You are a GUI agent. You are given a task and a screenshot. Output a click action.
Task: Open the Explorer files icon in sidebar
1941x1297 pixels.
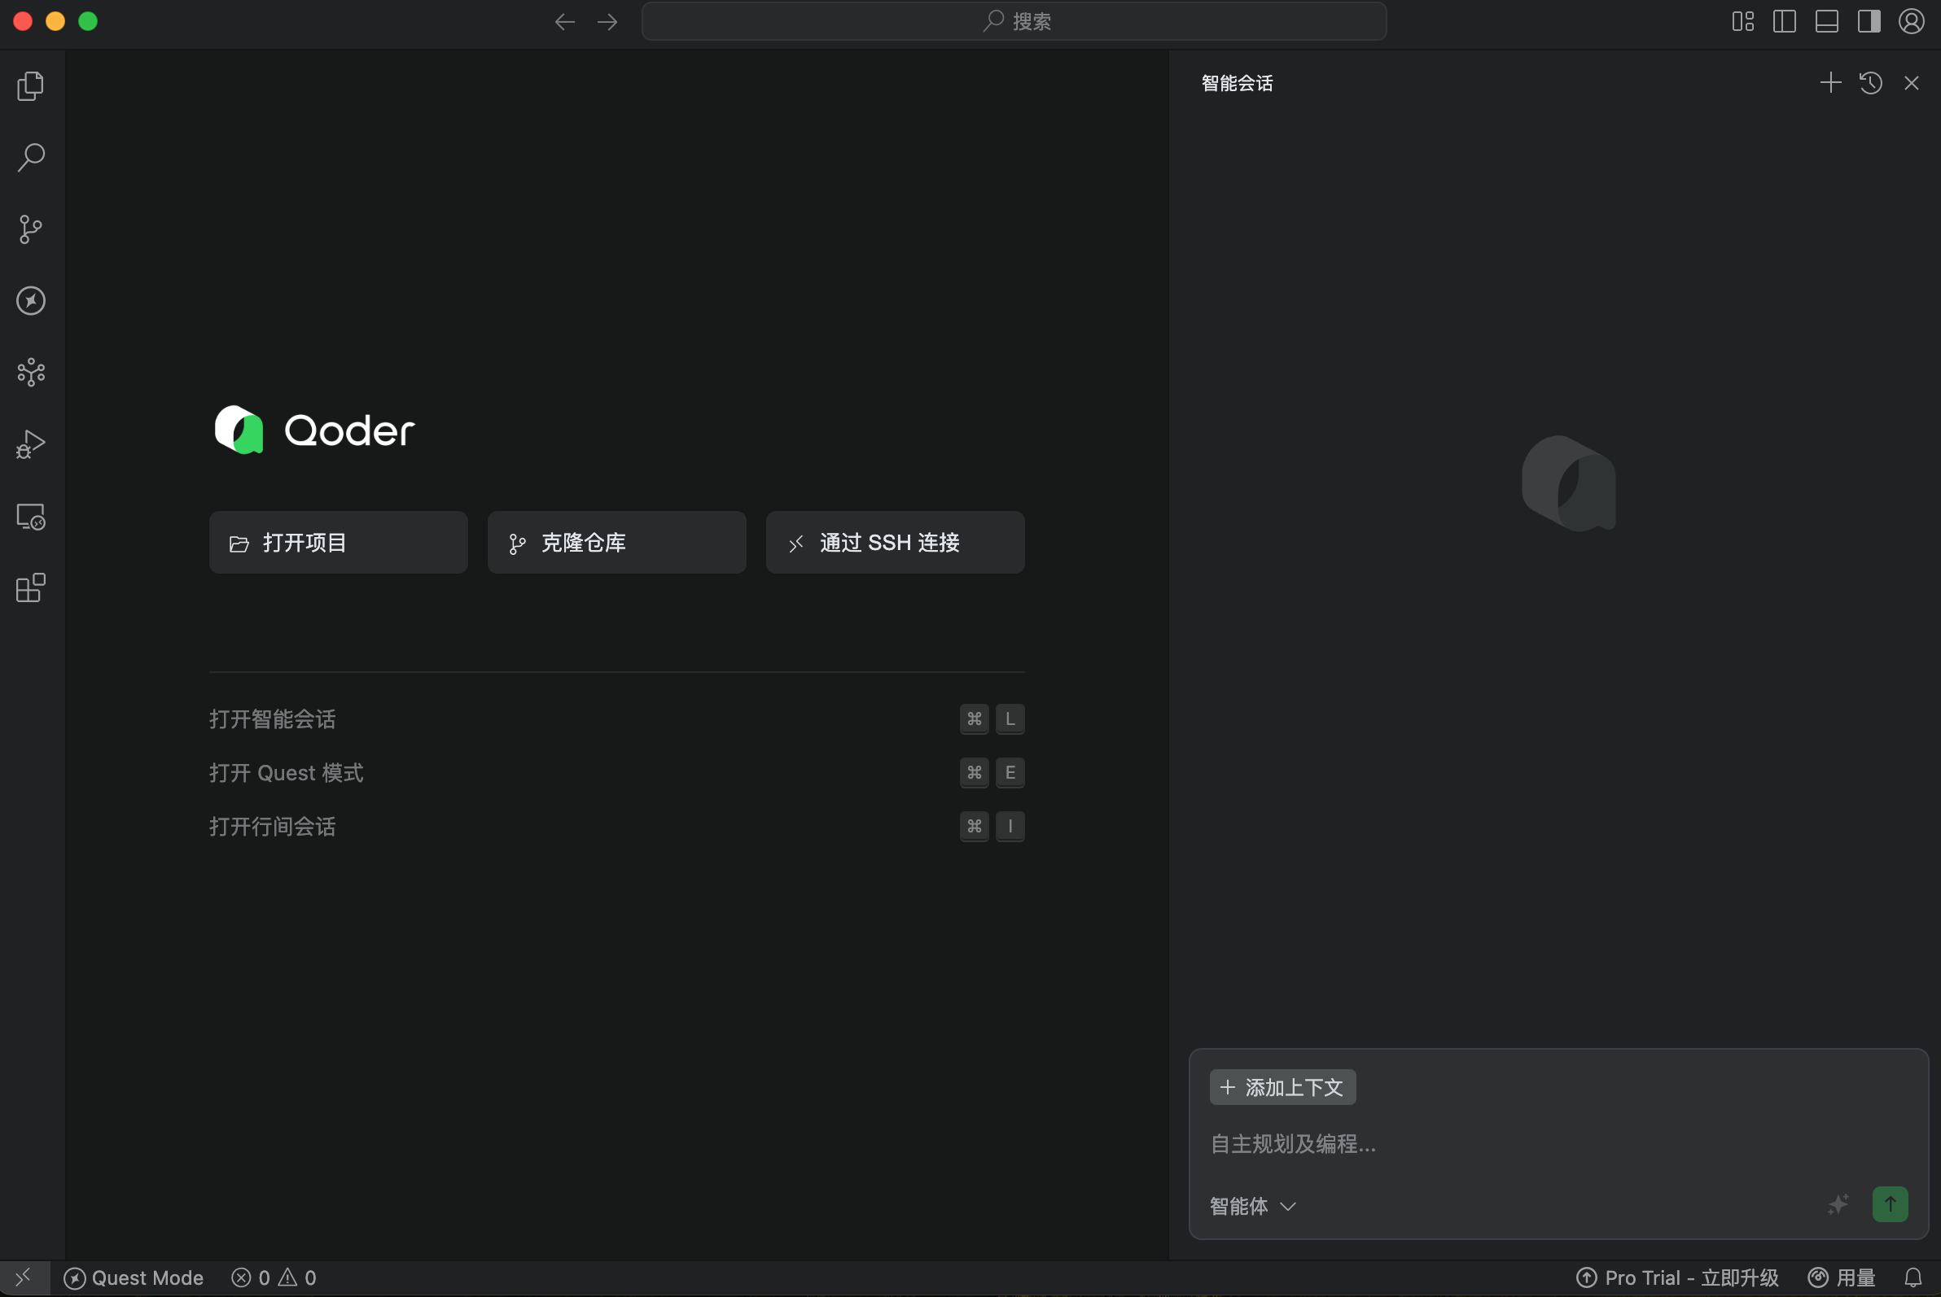click(31, 86)
